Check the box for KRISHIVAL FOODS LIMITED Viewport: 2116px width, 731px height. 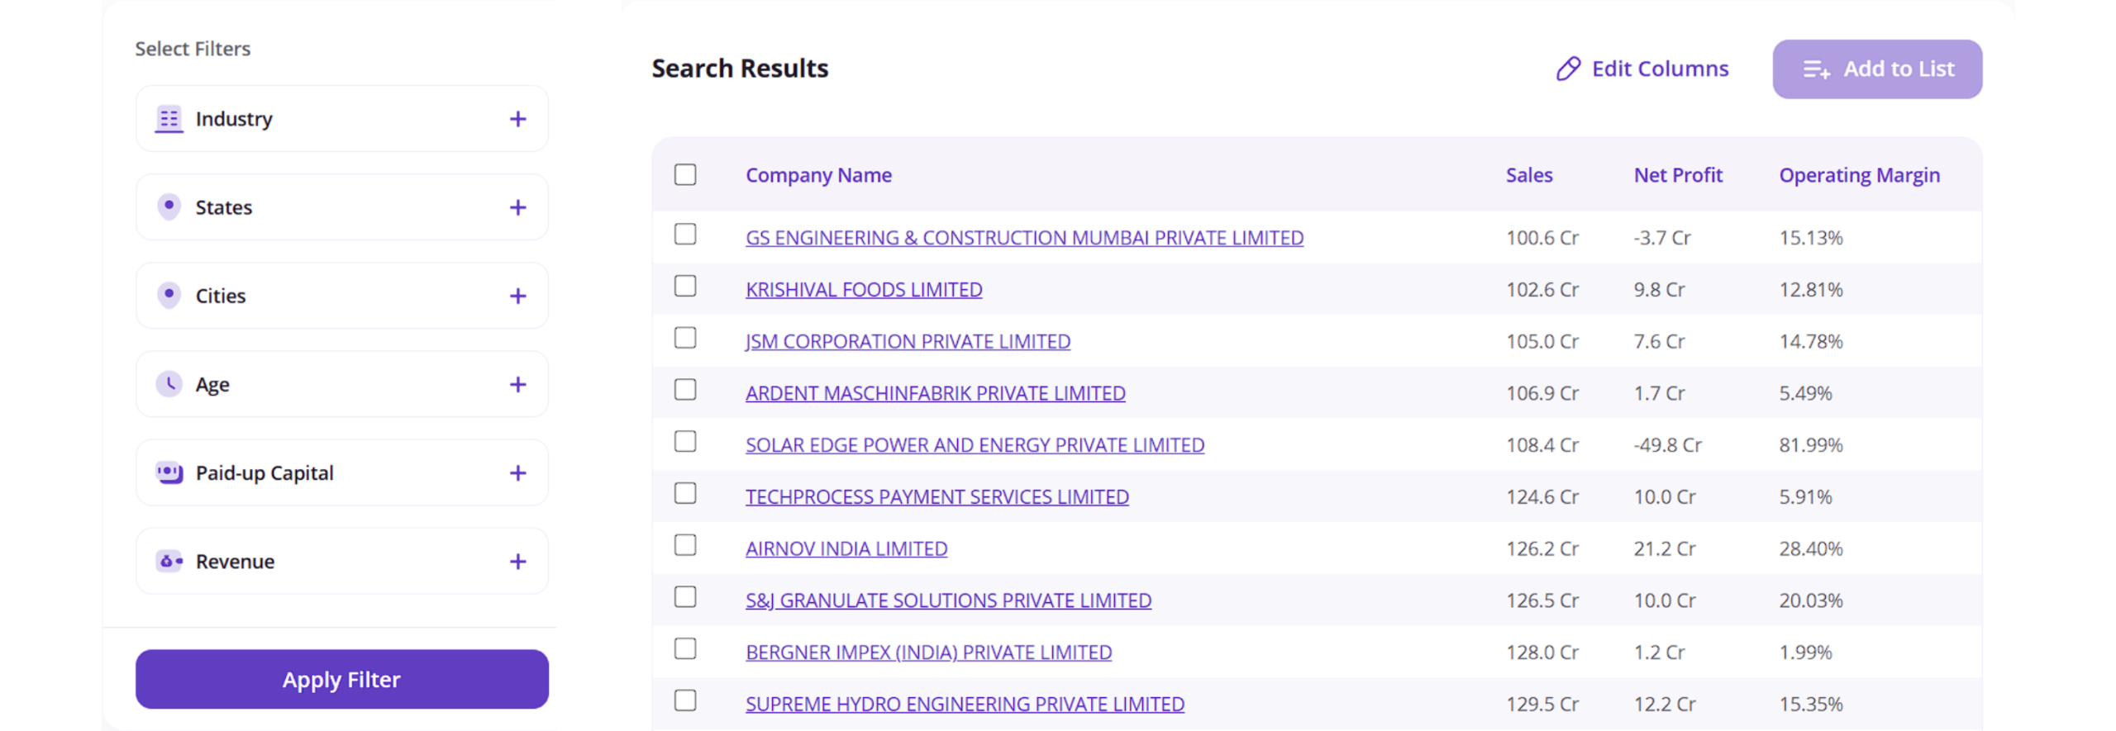pyautogui.click(x=684, y=286)
